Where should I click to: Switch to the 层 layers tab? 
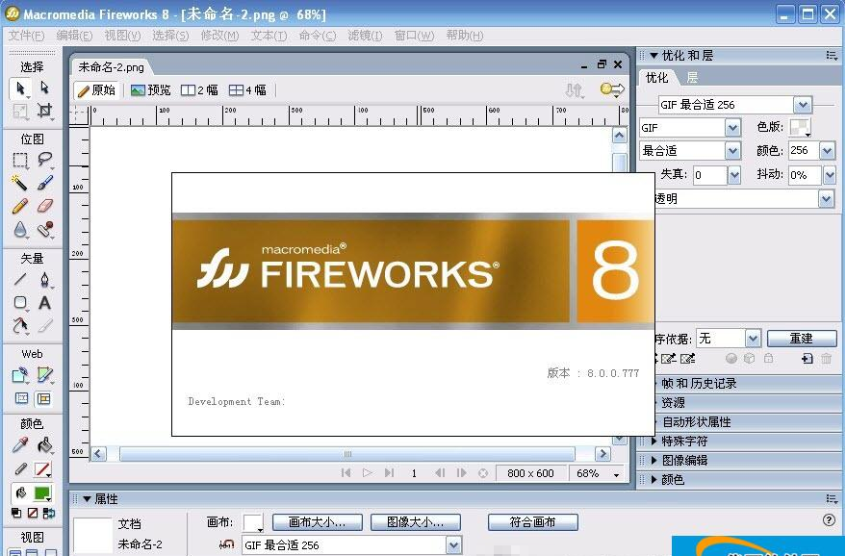point(692,78)
